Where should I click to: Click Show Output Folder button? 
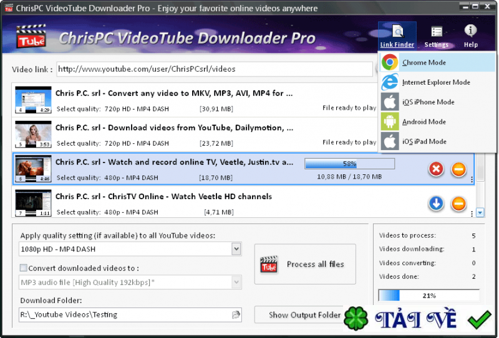tap(299, 315)
